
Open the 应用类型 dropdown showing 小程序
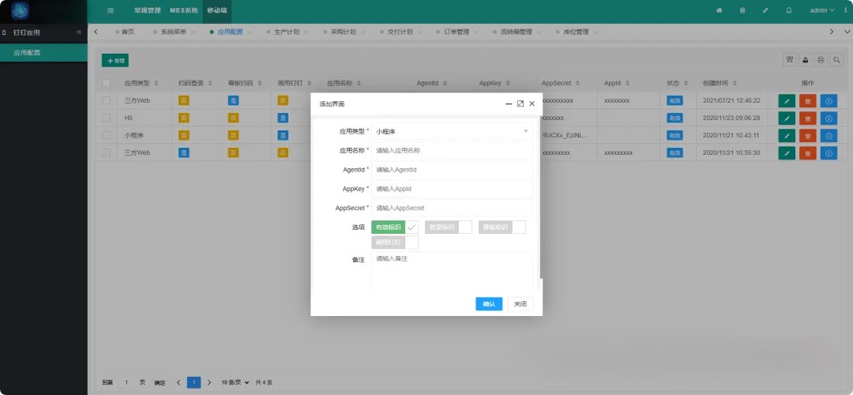point(452,131)
